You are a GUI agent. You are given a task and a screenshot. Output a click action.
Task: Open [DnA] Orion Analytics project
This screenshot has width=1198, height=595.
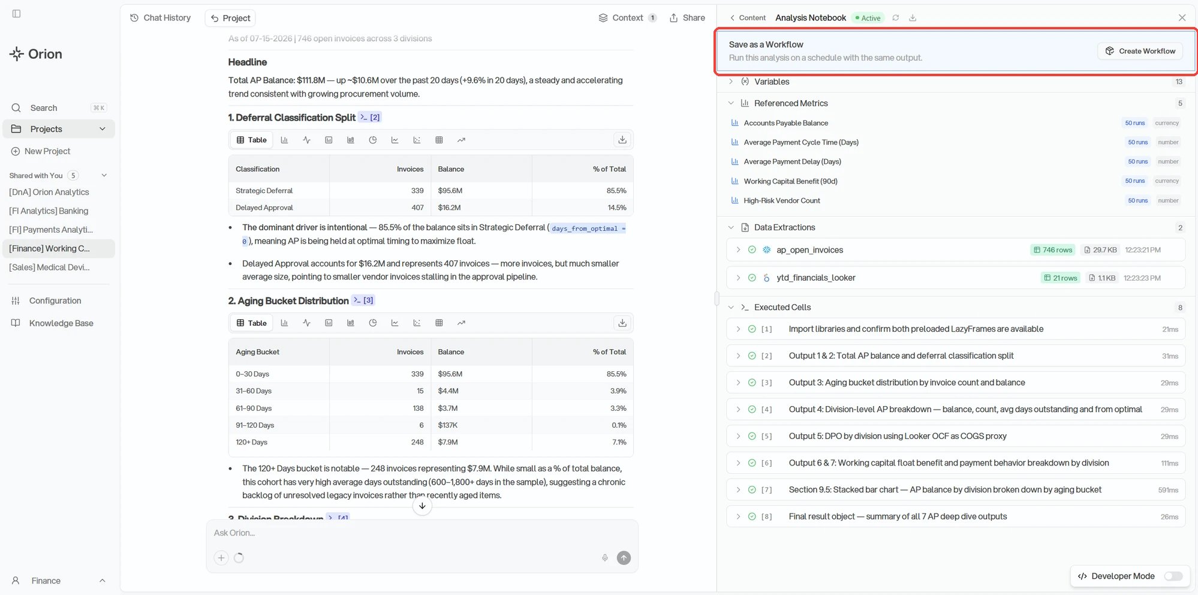(x=49, y=192)
